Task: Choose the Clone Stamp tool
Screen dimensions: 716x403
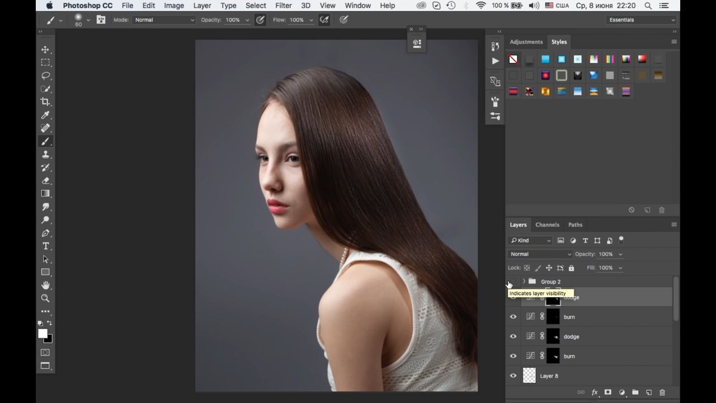Action: click(45, 154)
